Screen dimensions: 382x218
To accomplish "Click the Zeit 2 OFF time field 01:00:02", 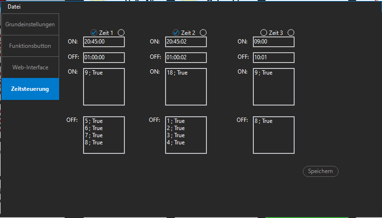I will [186, 57].
